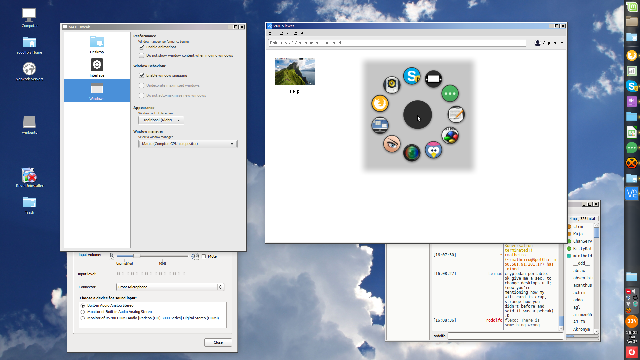Open Window control placement dropdown

161,120
